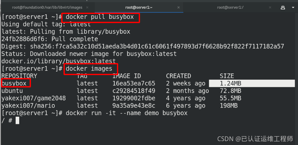Viewport: 298px width, 145px height.
Task: Click the highlighted 1.24MB size value
Action: pos(231,83)
